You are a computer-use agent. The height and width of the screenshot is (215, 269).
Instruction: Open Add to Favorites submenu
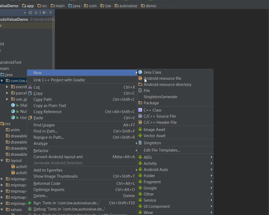coord(82,170)
